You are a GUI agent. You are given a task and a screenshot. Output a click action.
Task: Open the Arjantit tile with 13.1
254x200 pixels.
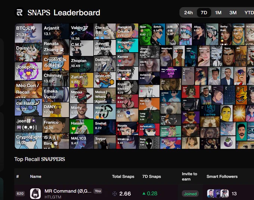click(x=56, y=31)
